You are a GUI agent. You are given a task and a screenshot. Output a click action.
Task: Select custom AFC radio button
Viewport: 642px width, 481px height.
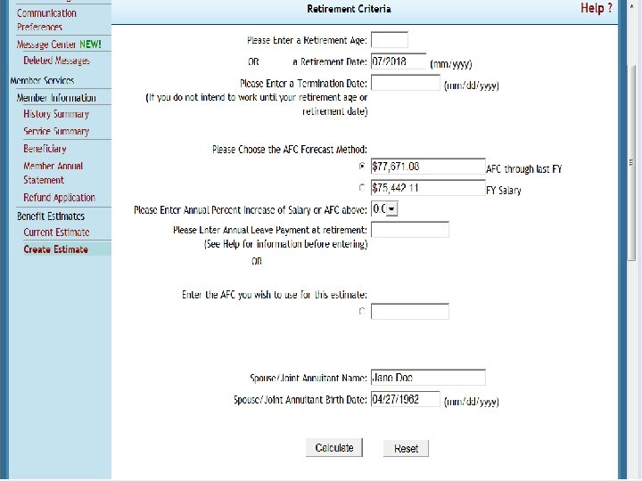(x=361, y=311)
